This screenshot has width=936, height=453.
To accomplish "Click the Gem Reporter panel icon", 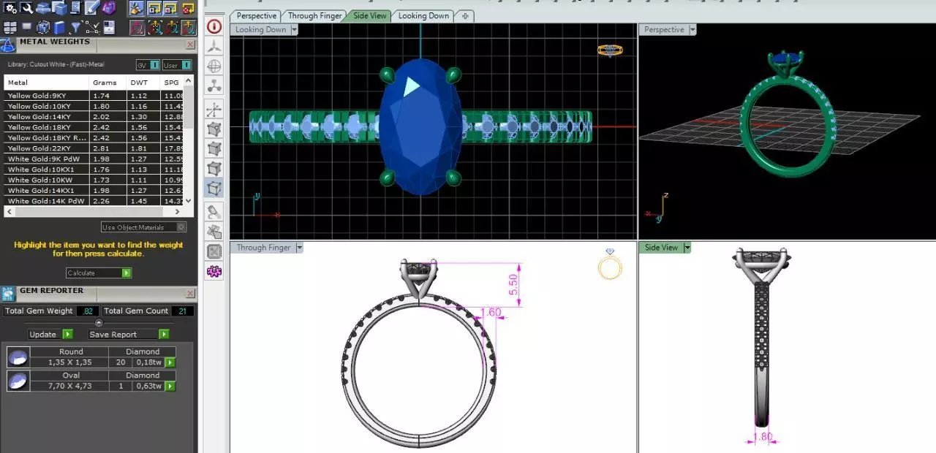I will pos(8,294).
